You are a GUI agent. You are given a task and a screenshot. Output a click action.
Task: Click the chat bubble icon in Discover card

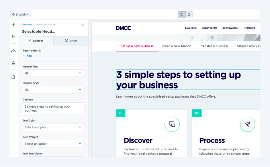click(x=172, y=124)
